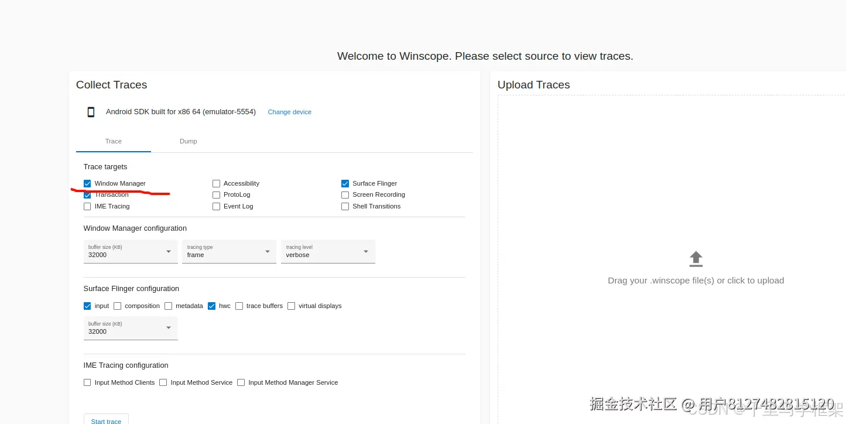
Task: Click Surface Flinger configuration heading
Action: point(131,289)
